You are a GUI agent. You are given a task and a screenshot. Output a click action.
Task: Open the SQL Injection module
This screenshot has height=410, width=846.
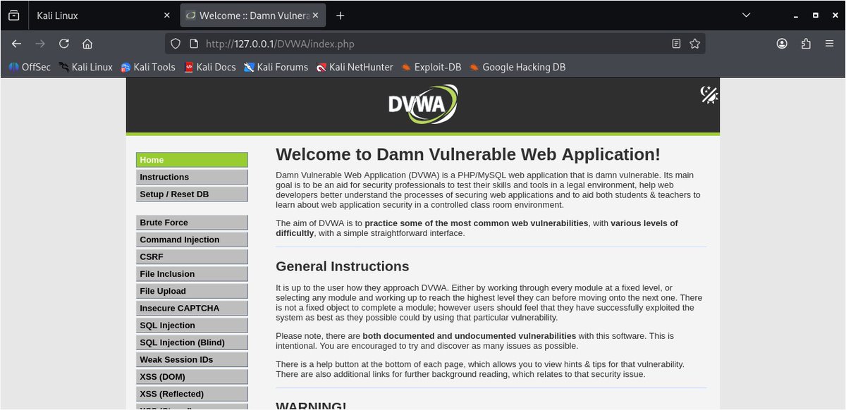coord(192,325)
